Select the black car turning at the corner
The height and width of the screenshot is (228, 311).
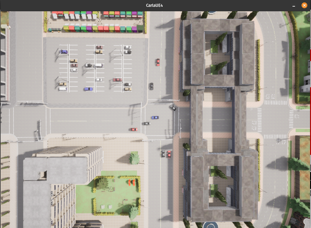point(173,108)
